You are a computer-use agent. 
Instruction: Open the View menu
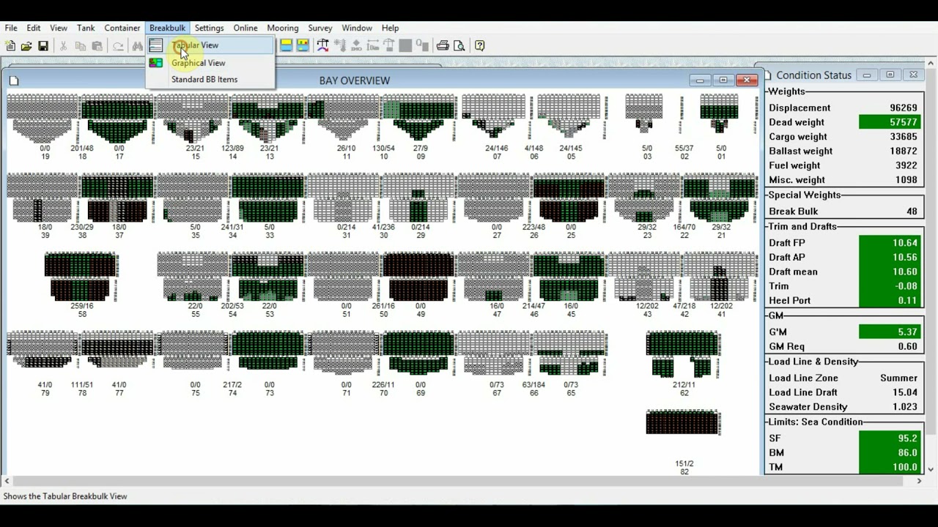coord(59,28)
